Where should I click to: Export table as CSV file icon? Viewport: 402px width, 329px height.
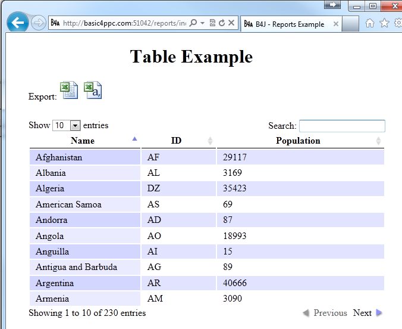tap(93, 90)
